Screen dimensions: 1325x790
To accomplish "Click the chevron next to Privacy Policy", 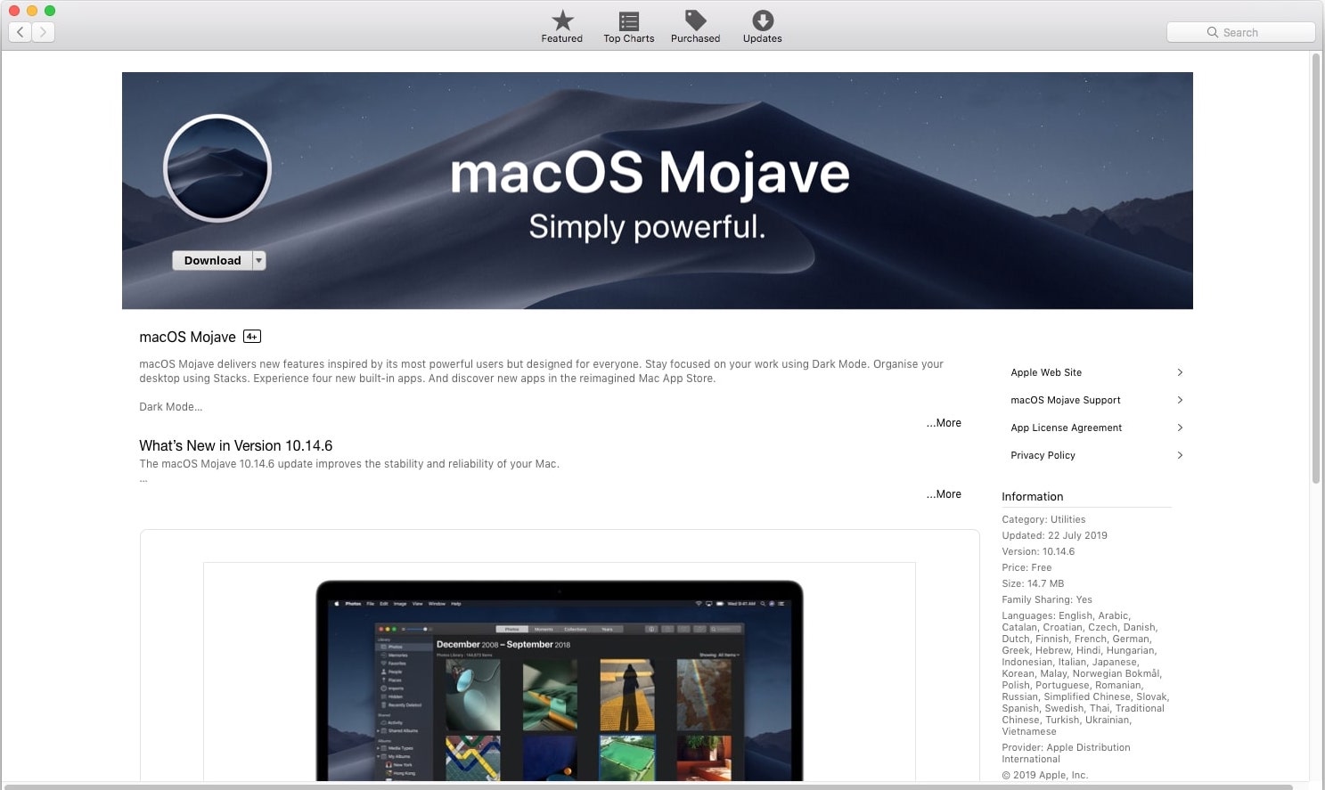I will tap(1180, 455).
